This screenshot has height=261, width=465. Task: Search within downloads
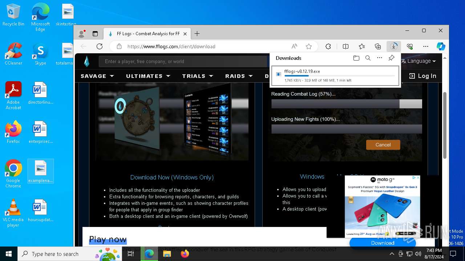[x=368, y=58]
